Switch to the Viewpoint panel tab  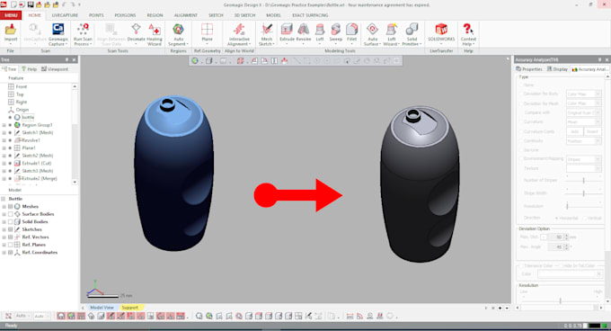click(55, 69)
